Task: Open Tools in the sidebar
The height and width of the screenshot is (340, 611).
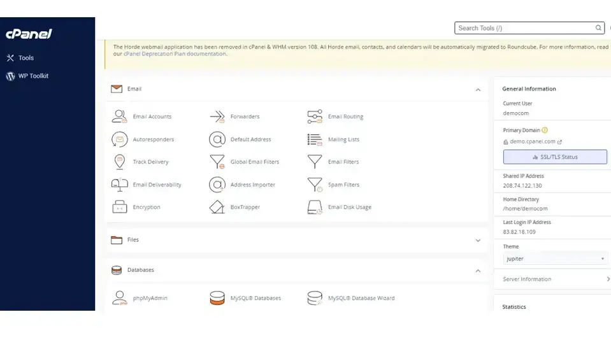Action: (x=20, y=58)
